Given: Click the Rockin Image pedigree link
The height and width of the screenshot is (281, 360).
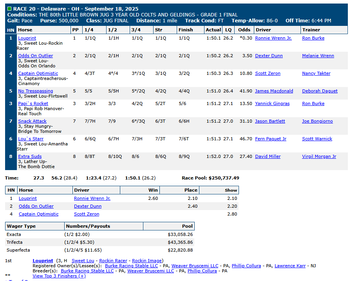Looking at the screenshot, I should click(147, 261).
